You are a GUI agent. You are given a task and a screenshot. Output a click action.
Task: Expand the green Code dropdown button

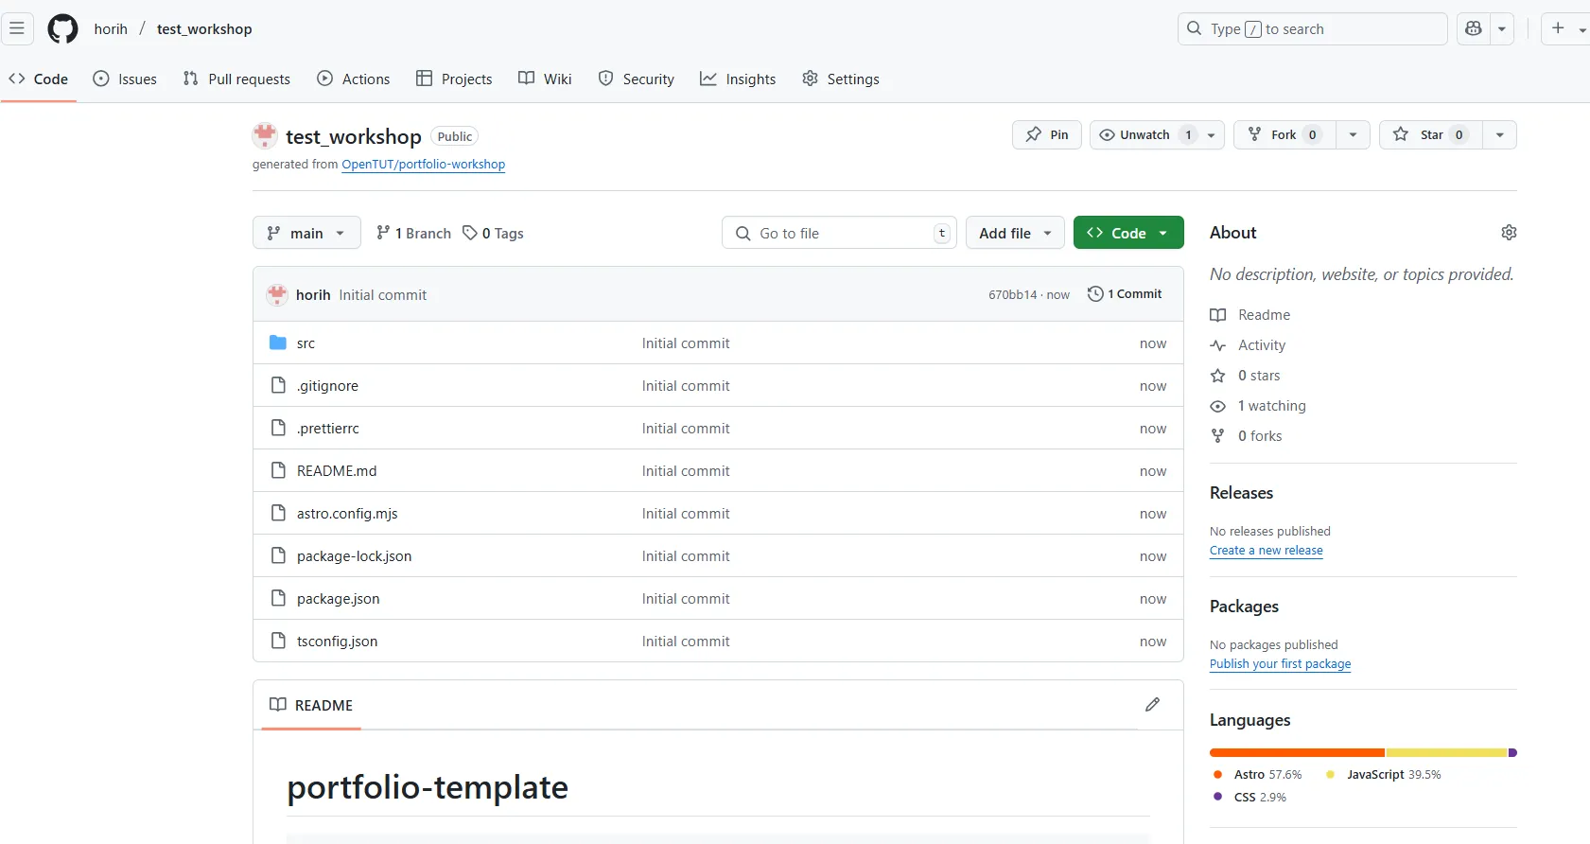pyautogui.click(x=1127, y=233)
